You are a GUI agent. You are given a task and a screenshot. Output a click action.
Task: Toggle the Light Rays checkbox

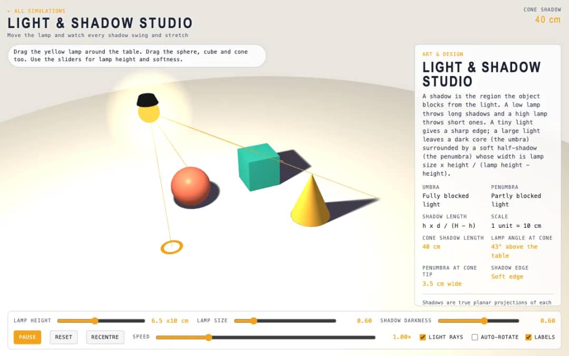[x=423, y=337]
